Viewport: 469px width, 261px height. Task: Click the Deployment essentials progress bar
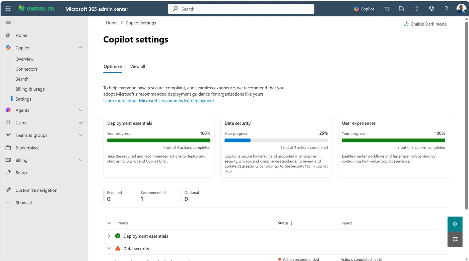click(159, 141)
